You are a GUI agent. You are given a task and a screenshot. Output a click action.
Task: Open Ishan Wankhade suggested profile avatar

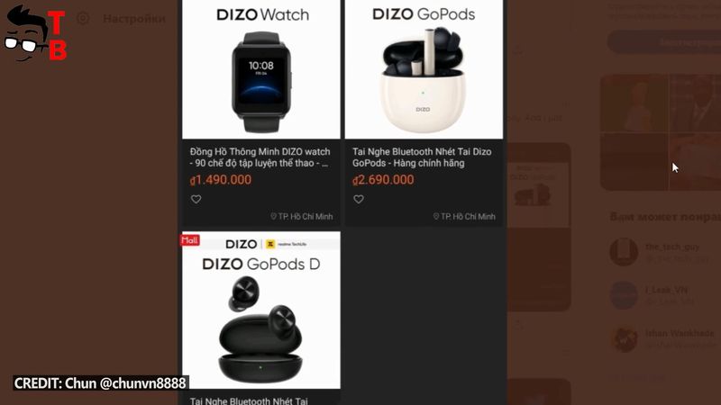624,339
